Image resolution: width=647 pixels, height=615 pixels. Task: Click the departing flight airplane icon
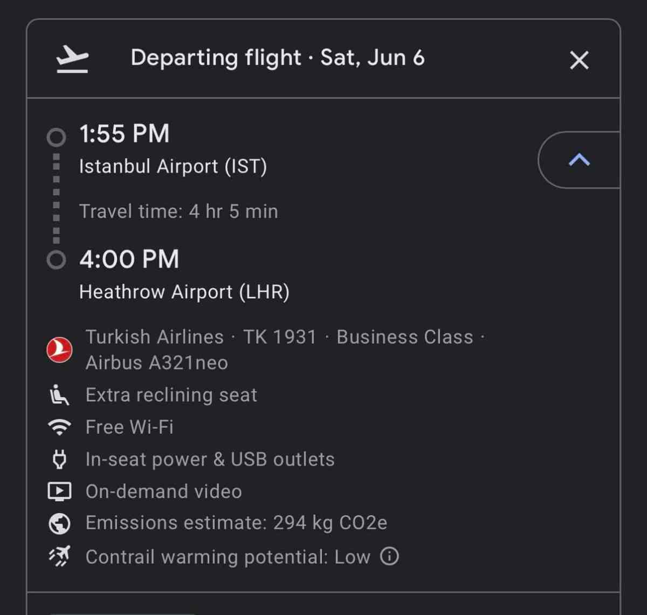point(72,59)
